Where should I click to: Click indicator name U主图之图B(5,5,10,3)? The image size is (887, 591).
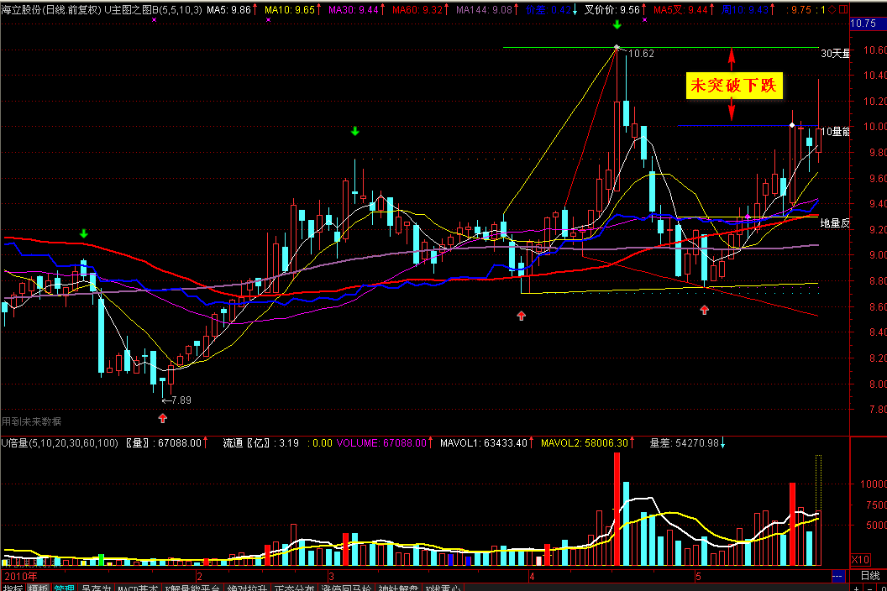pyautogui.click(x=154, y=9)
